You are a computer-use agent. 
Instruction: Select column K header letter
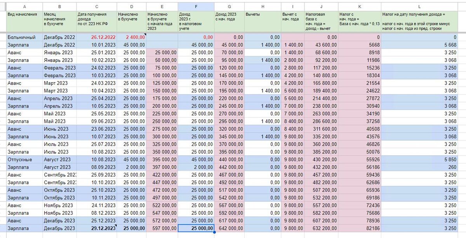point(360,7)
